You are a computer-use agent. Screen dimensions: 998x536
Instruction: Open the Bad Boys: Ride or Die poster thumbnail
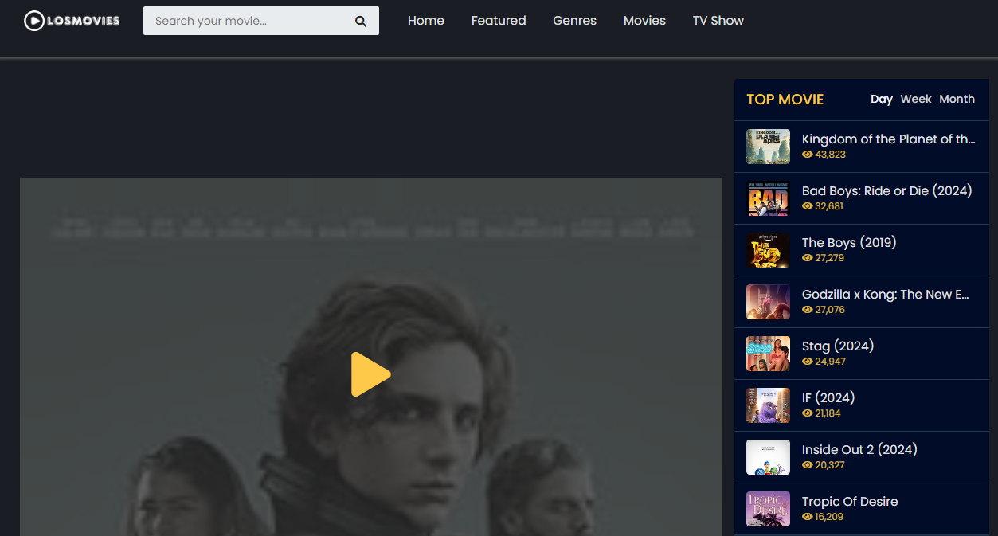(x=768, y=198)
